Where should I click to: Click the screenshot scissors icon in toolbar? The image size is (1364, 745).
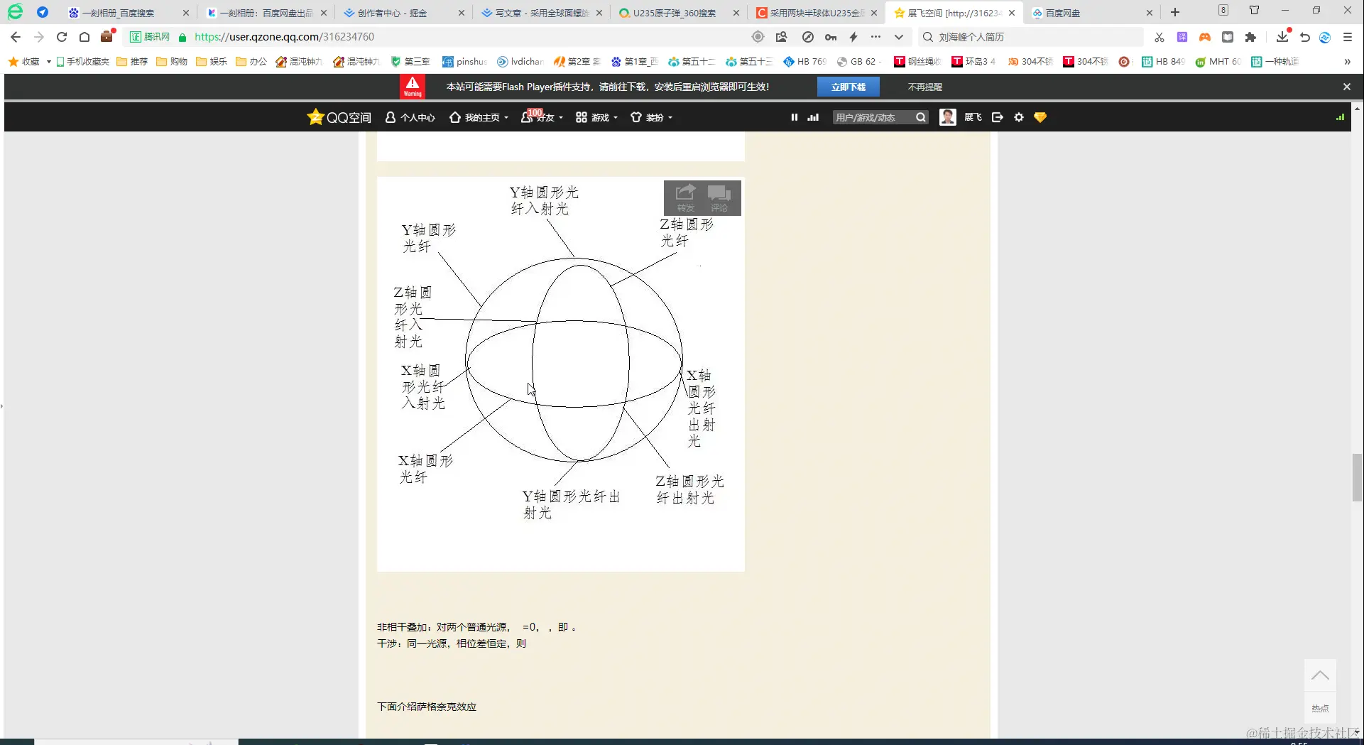[1159, 37]
